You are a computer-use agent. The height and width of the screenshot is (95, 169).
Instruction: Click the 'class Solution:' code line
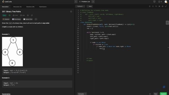pyautogui.click(x=86, y=22)
